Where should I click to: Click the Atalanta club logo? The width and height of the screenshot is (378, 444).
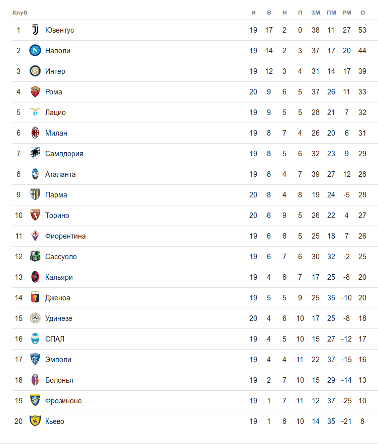click(35, 174)
